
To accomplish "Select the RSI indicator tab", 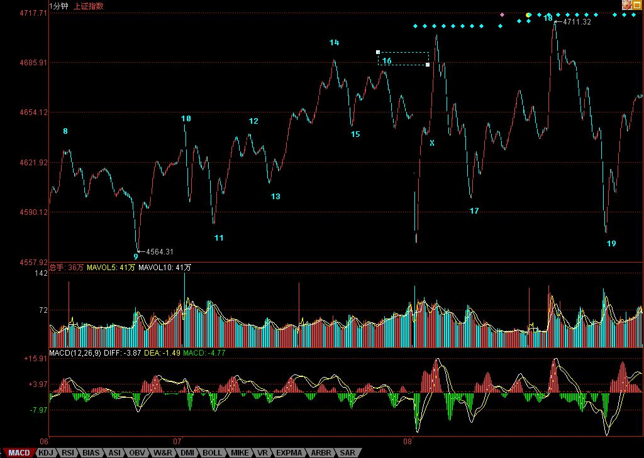I will (68, 452).
